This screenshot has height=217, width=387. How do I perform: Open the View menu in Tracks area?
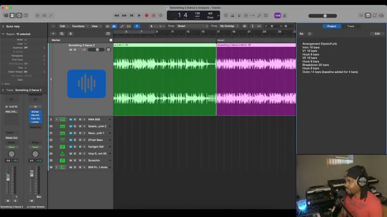(x=96, y=26)
